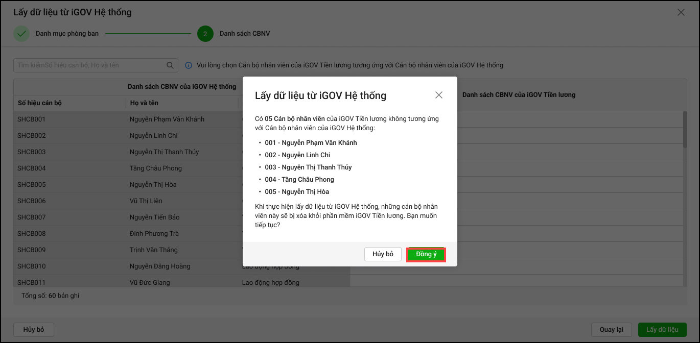Close the confirmation dialog with X
Image resolution: width=700 pixels, height=343 pixels.
pos(438,95)
